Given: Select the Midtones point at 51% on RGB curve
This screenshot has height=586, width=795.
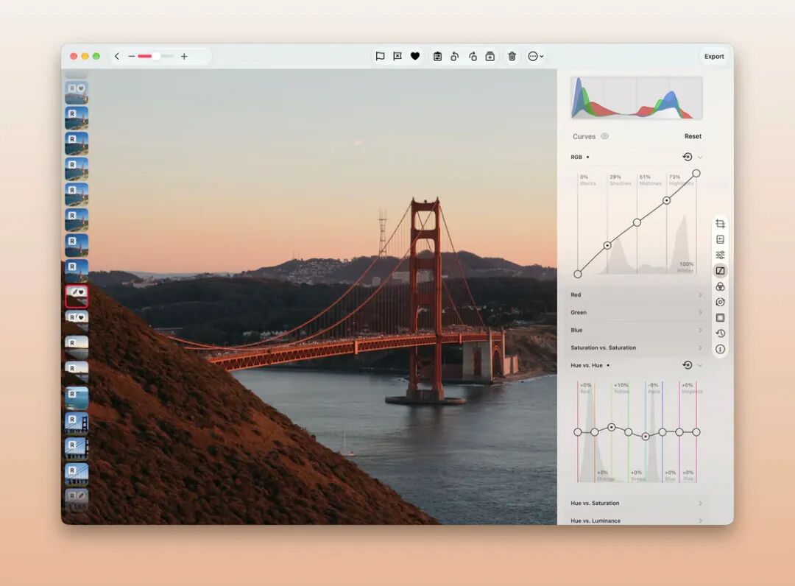Looking at the screenshot, I should coord(637,222).
